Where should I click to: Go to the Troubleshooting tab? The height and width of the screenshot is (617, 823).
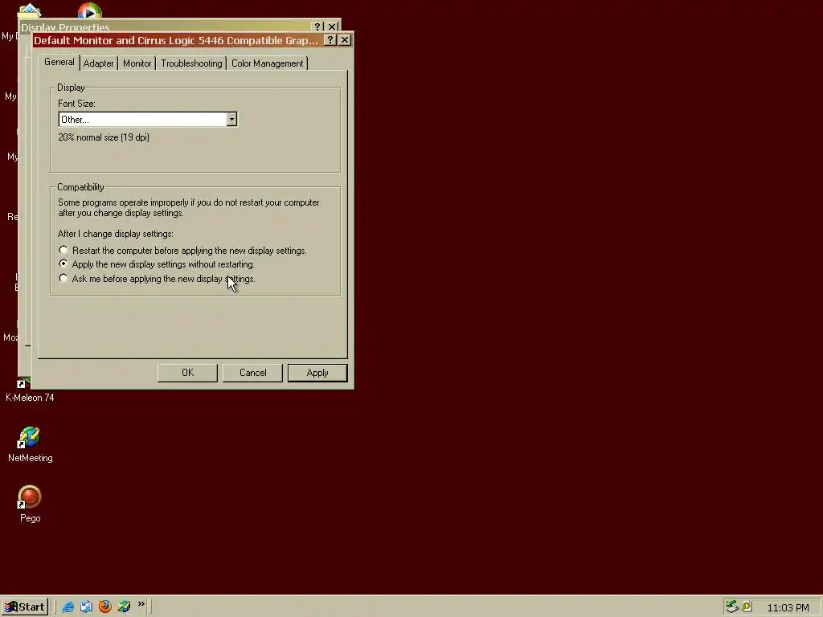pos(191,63)
